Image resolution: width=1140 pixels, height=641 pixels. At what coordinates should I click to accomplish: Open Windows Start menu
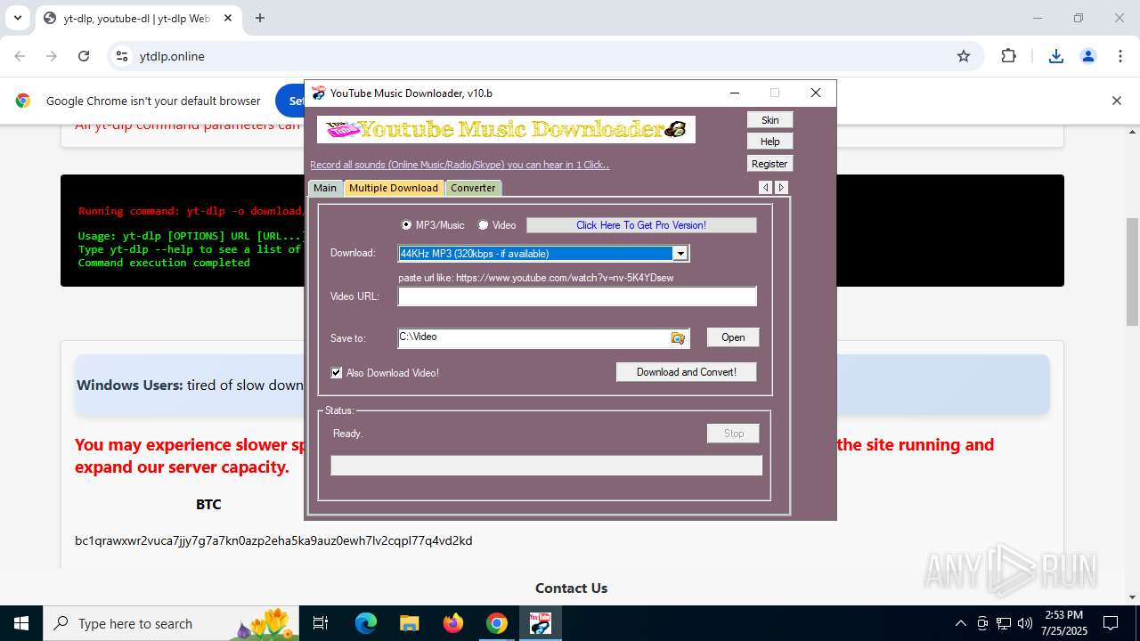click(21, 623)
